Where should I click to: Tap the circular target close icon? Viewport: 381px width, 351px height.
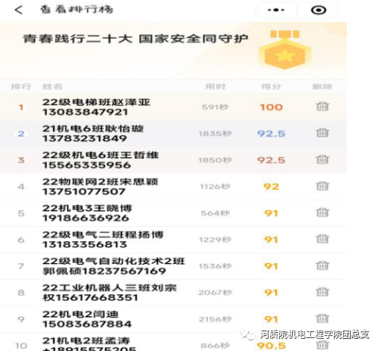click(318, 10)
